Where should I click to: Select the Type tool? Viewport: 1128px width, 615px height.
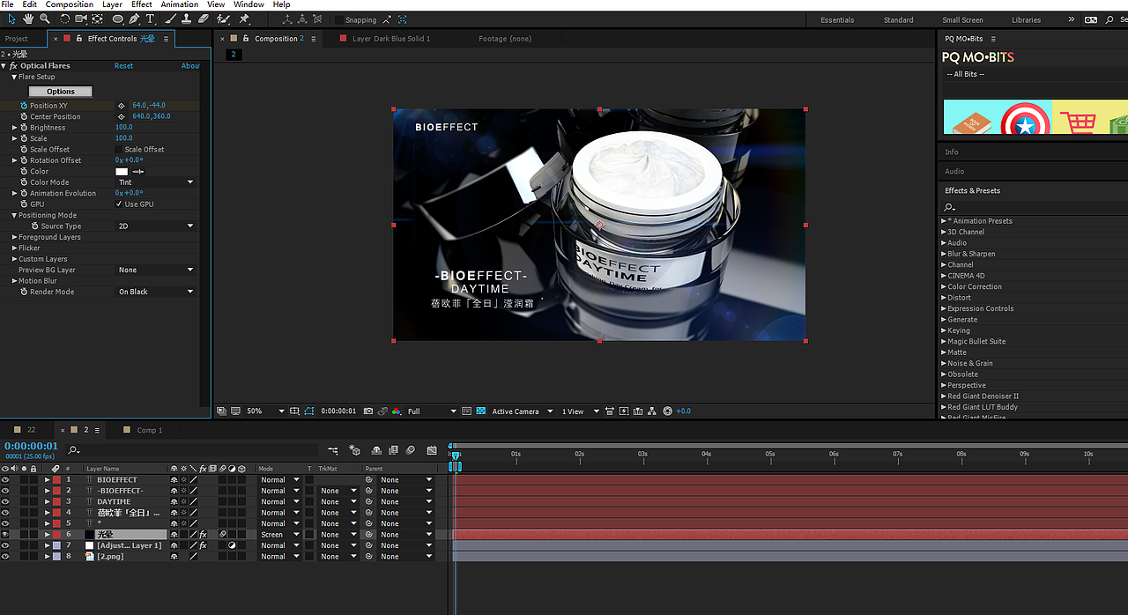pos(151,19)
